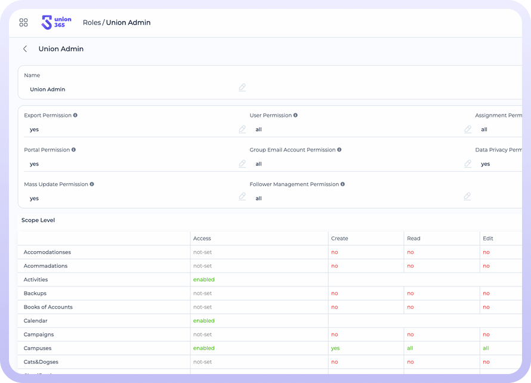531x383 pixels.
Task: Edit the Group Email Account Permission value
Action: pyautogui.click(x=468, y=164)
